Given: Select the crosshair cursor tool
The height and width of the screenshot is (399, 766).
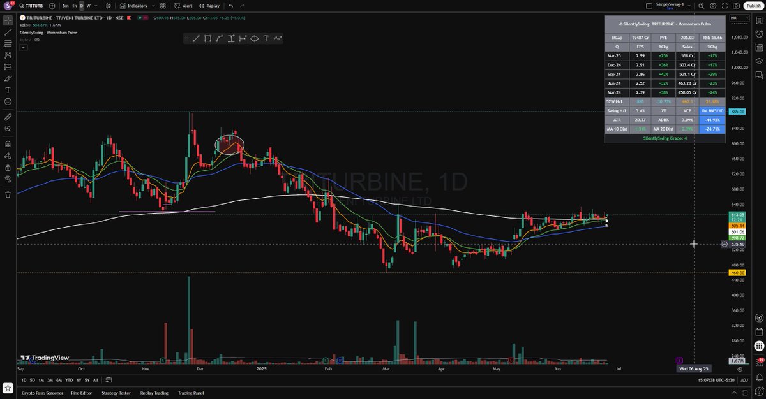Looking at the screenshot, I should 8,20.
